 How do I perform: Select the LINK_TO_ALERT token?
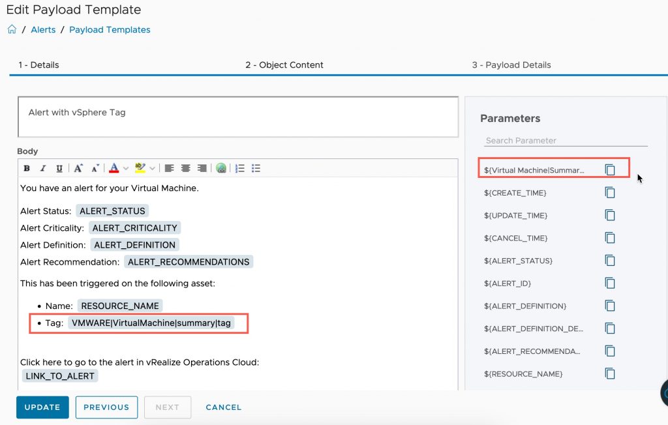pos(60,376)
